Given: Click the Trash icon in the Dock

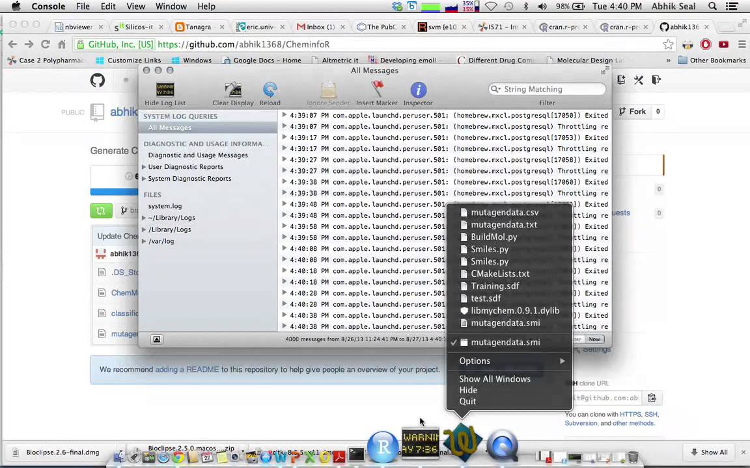Looking at the screenshot, I should (x=633, y=456).
